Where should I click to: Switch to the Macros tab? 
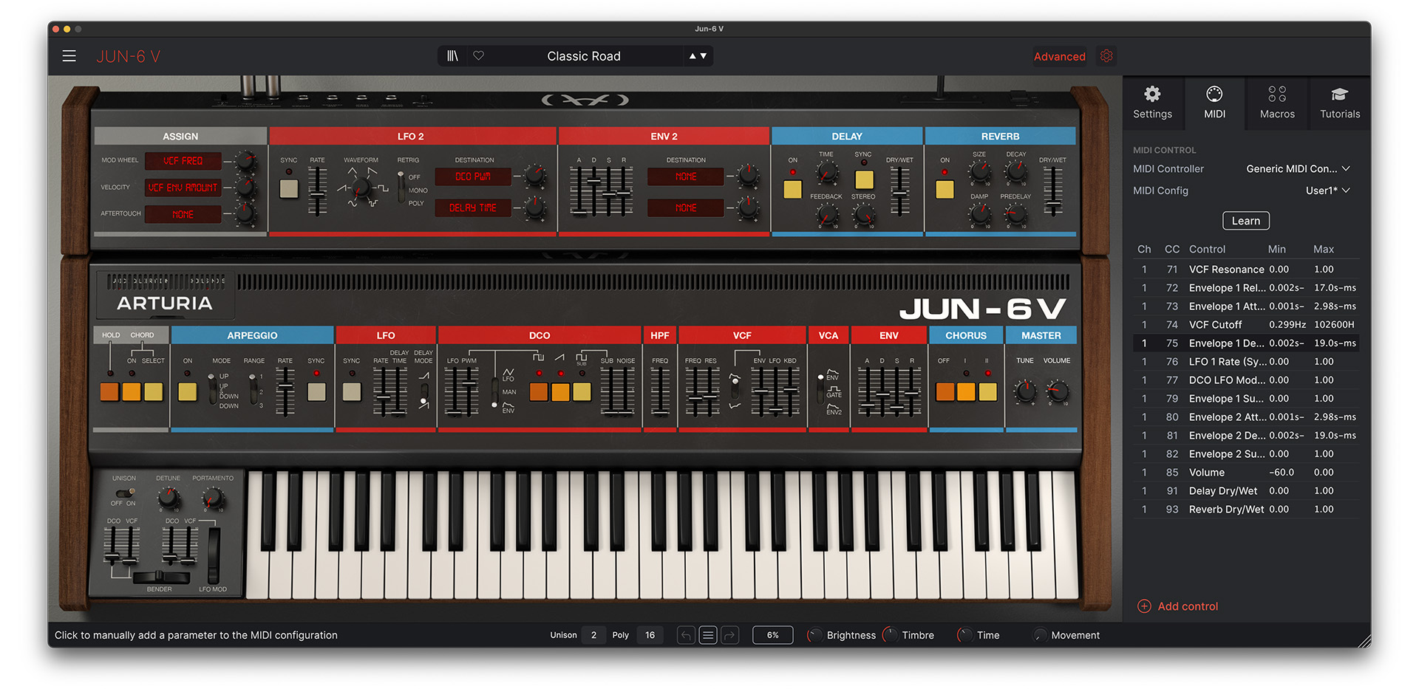(1277, 103)
